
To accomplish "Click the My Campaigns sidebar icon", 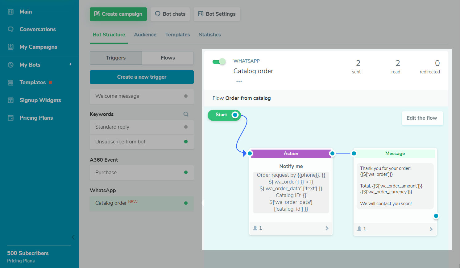I will tap(10, 47).
